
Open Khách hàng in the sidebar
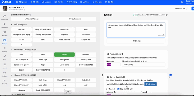click(4, 17)
